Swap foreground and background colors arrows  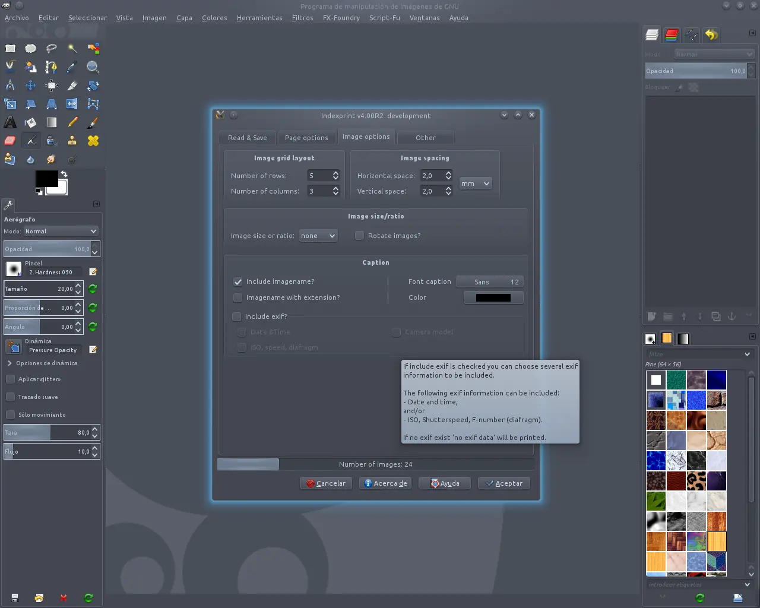[x=64, y=174]
